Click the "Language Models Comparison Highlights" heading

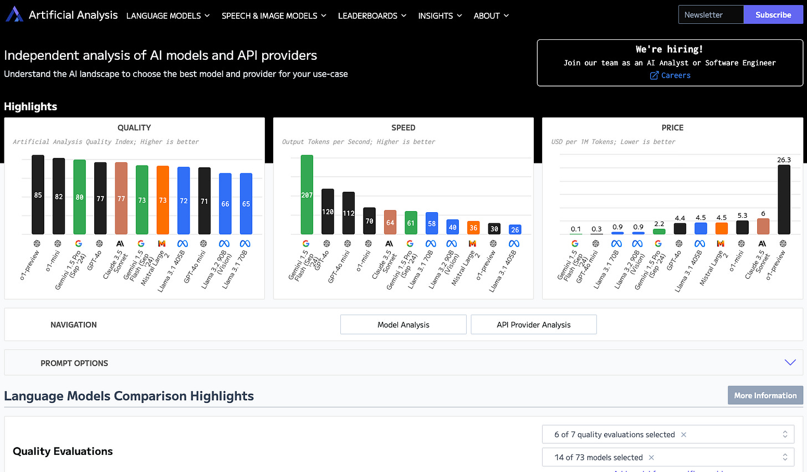tap(129, 396)
